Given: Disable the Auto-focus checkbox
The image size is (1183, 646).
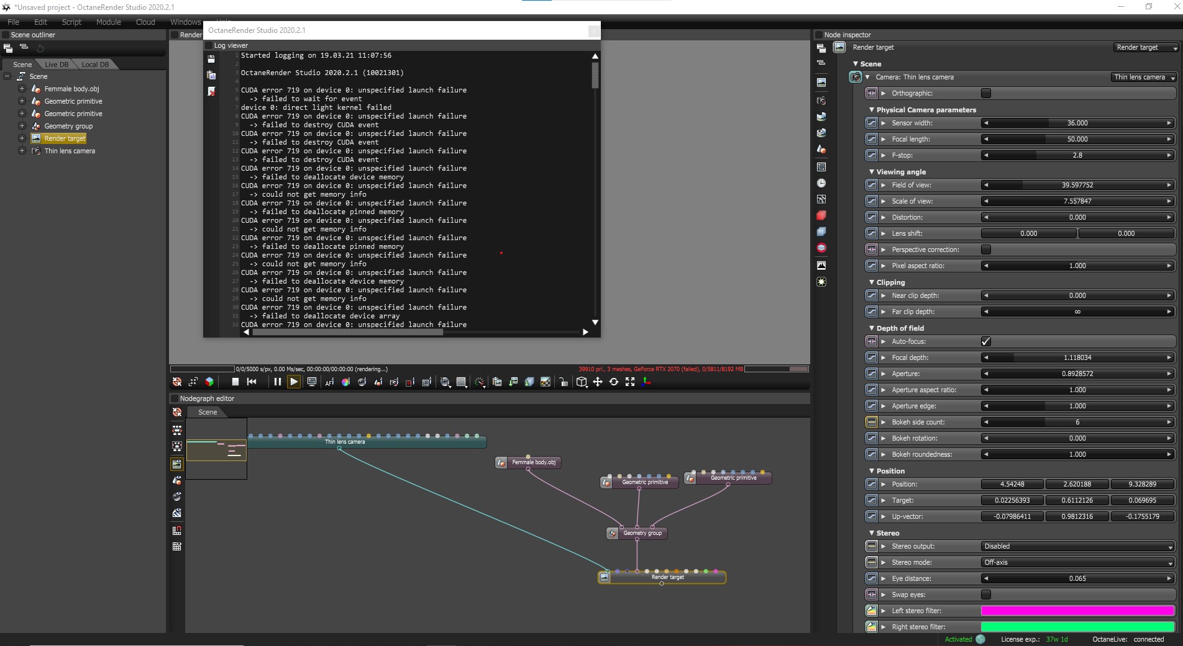Looking at the screenshot, I should (x=986, y=341).
